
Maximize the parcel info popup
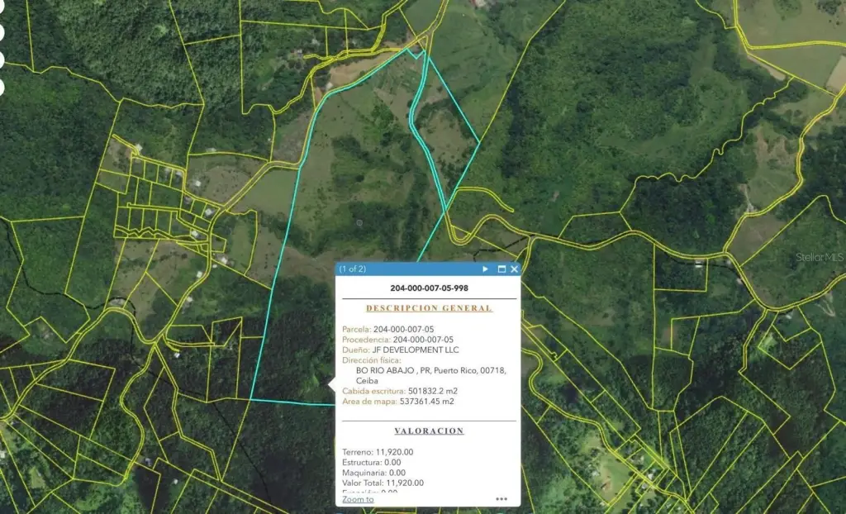click(501, 269)
